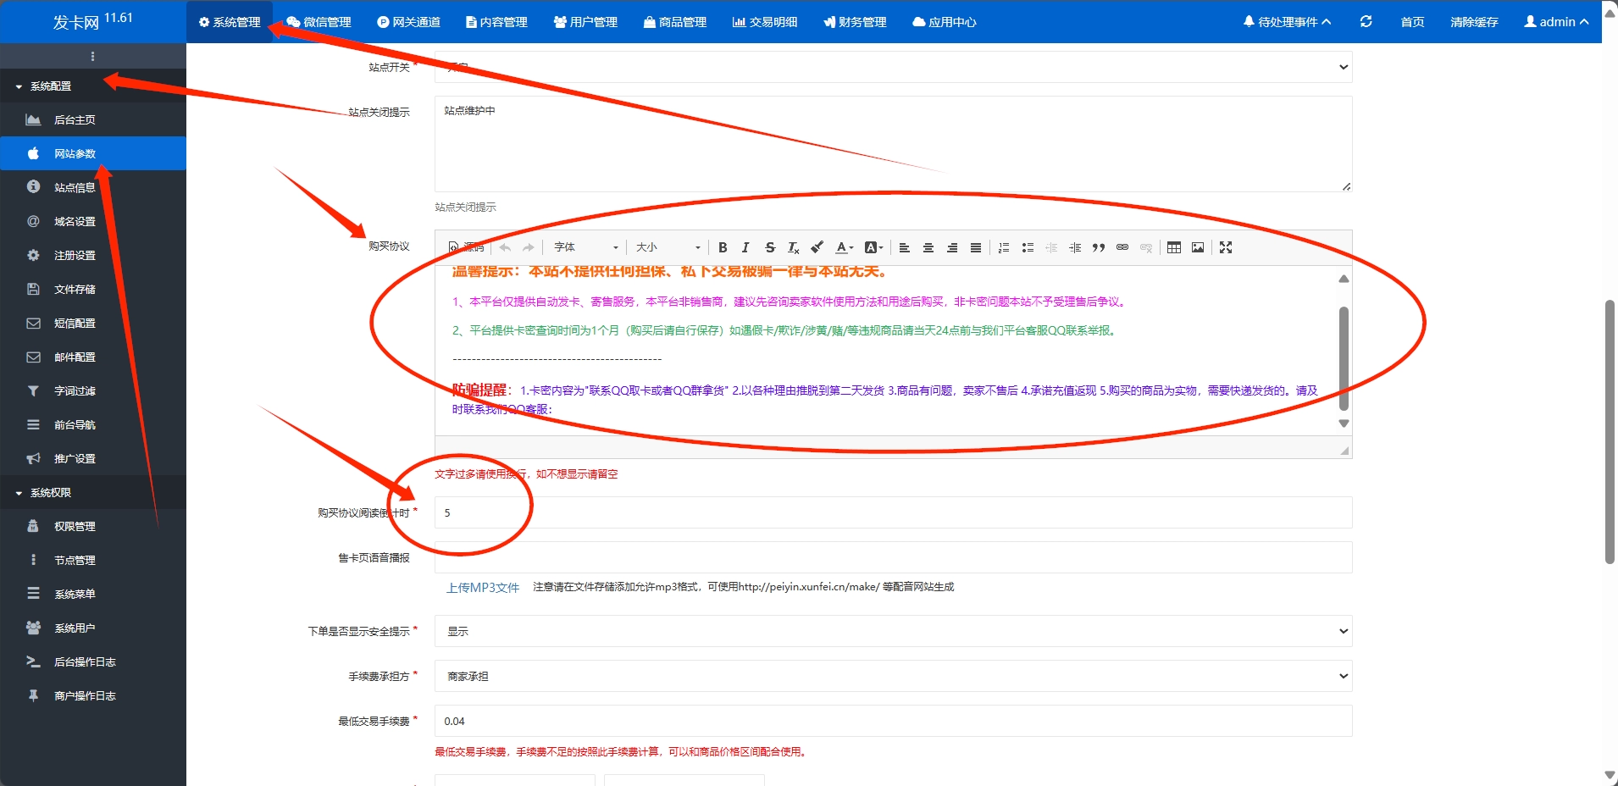Click the three-dot sidebar toggle icon
This screenshot has height=786, width=1618.
tap(92, 56)
